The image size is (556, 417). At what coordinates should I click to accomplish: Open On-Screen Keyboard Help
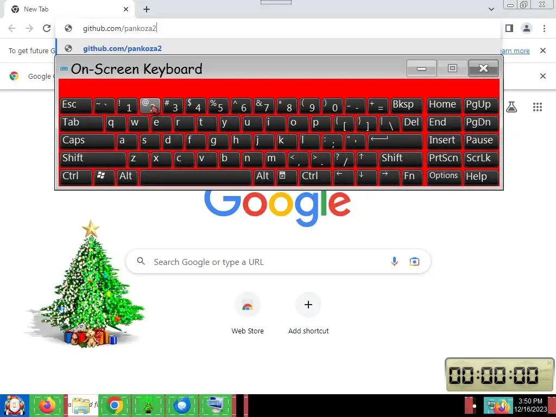481,177
